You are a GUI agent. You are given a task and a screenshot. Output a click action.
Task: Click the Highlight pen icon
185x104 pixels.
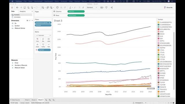[x=70, y=8]
